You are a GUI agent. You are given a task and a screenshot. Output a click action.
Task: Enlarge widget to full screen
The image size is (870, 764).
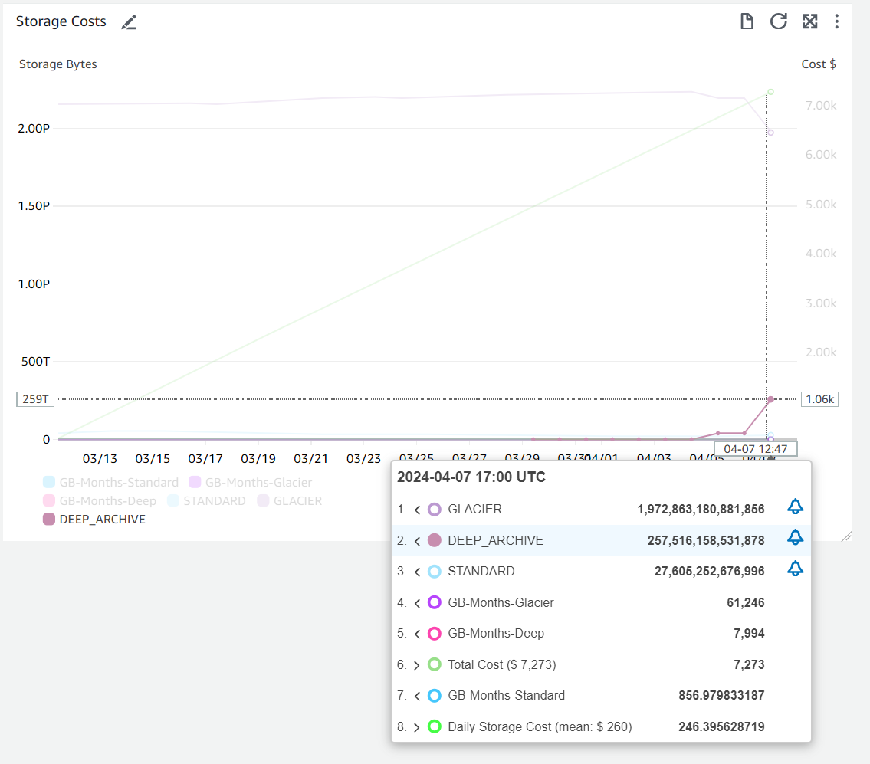click(810, 21)
